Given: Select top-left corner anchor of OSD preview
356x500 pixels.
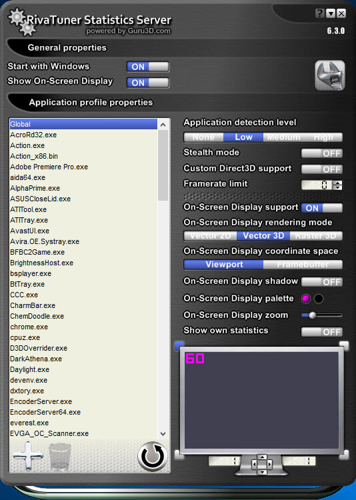Looking at the screenshot, I should (179, 346).
